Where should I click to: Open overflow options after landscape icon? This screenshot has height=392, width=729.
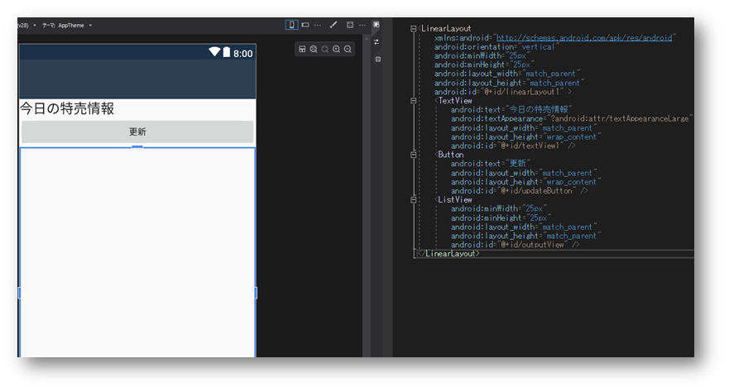click(x=318, y=25)
